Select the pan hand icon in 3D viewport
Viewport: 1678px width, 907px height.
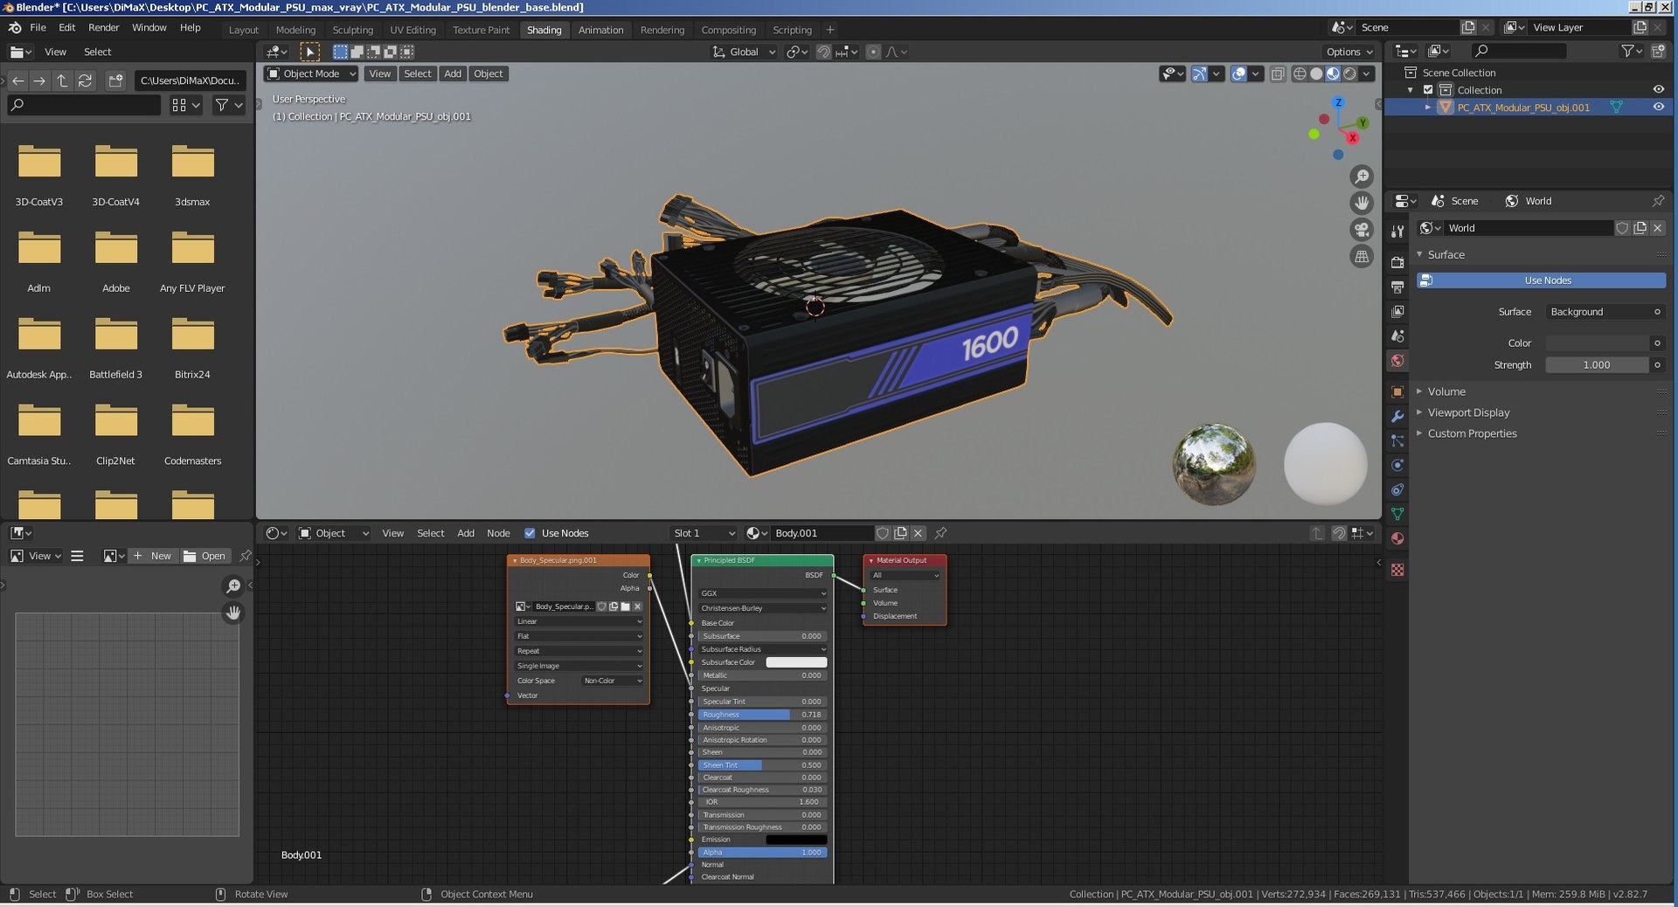point(1362,203)
